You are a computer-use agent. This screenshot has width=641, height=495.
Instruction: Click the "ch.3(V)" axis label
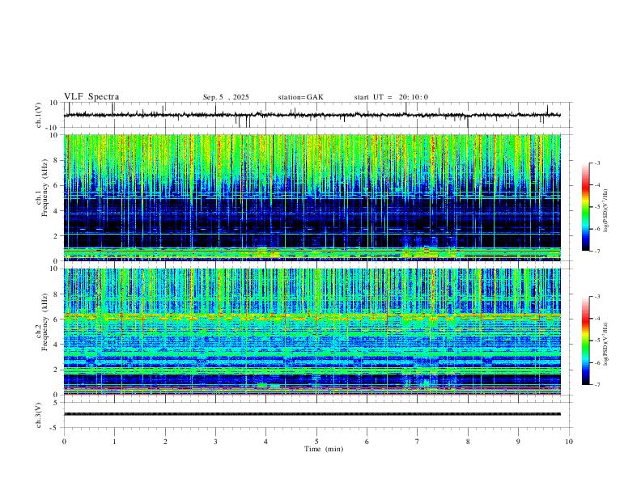coord(39,415)
